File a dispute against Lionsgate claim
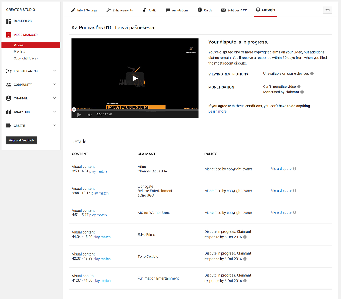Viewport: 341px width, 299px height. 281,190
